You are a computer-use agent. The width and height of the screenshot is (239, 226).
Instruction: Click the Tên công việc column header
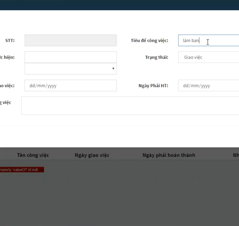(33, 155)
